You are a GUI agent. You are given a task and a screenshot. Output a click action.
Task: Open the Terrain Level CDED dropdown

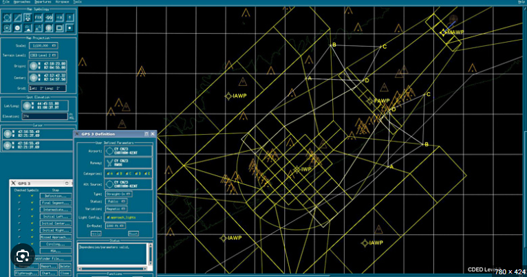43,55
